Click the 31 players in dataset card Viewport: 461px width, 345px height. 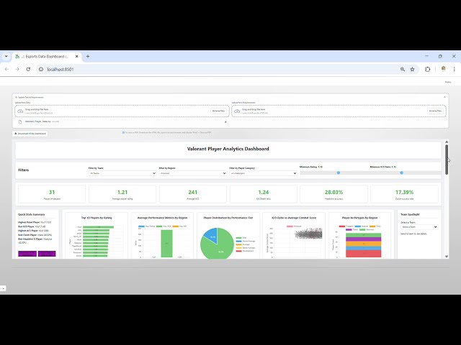(52, 194)
